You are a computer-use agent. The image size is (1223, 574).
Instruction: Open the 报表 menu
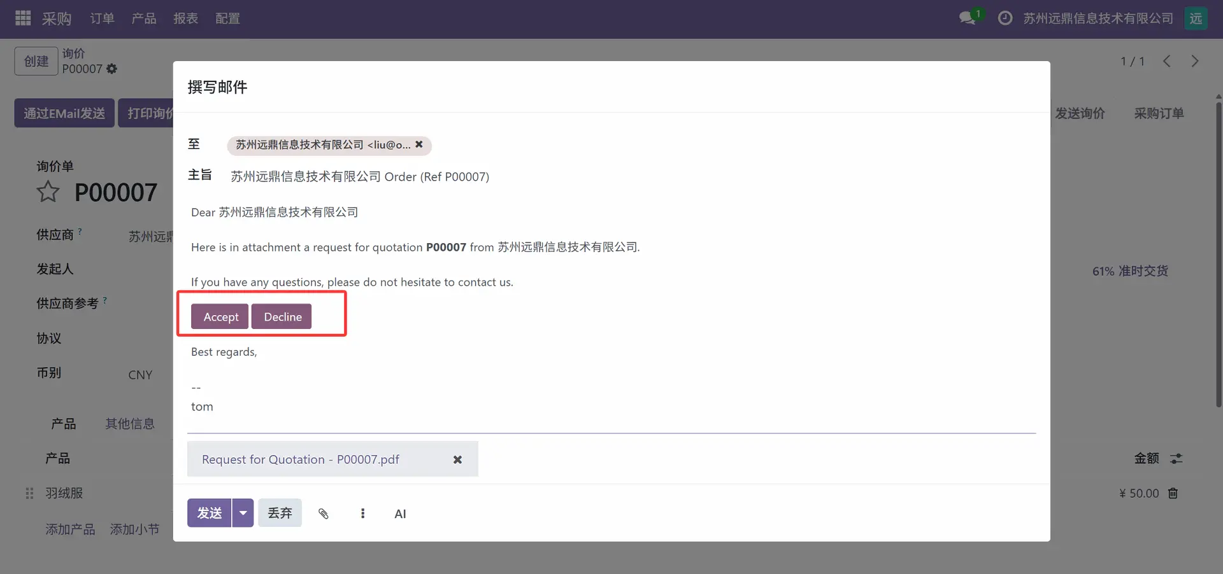click(185, 18)
